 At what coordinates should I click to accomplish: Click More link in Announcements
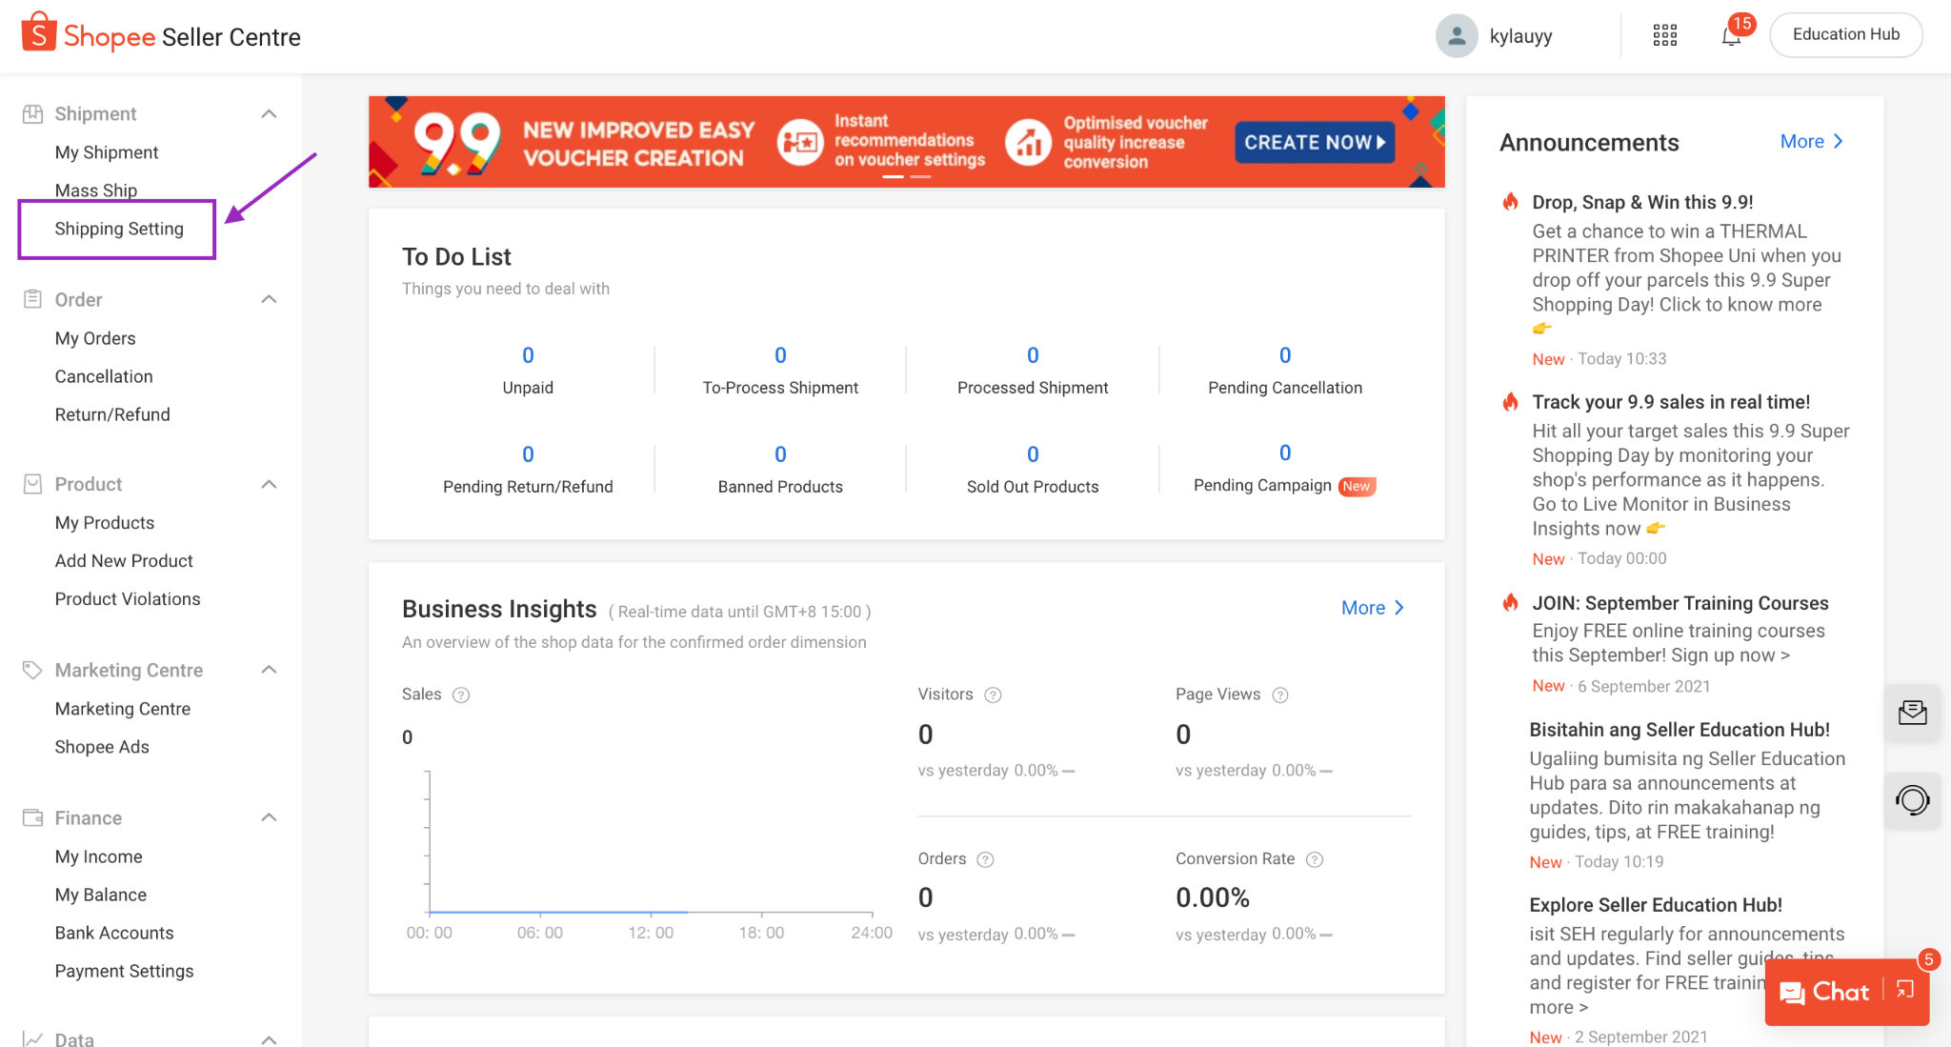coord(1812,141)
